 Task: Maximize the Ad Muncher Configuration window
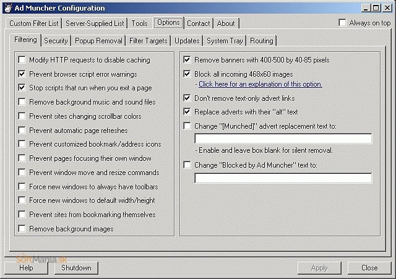376,8
